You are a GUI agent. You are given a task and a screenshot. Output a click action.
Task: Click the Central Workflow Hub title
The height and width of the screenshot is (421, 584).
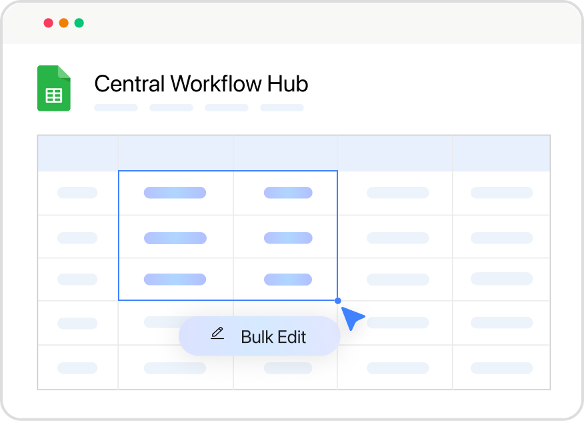coord(201,83)
